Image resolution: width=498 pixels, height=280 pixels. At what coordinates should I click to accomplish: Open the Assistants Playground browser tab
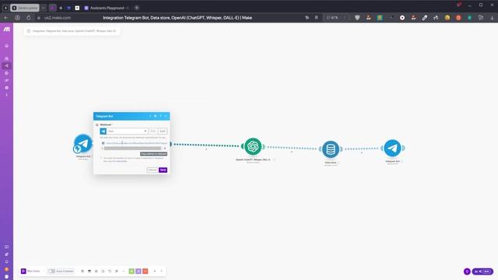pos(107,8)
